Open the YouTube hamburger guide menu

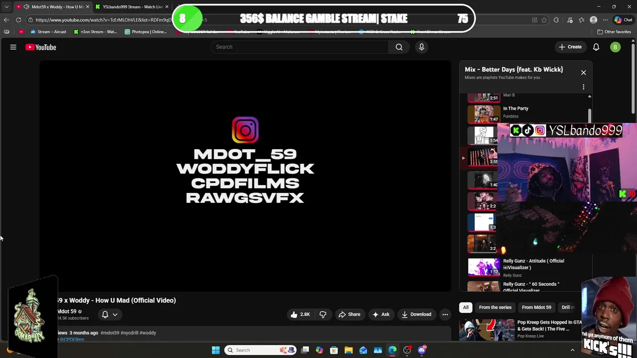[x=13, y=47]
